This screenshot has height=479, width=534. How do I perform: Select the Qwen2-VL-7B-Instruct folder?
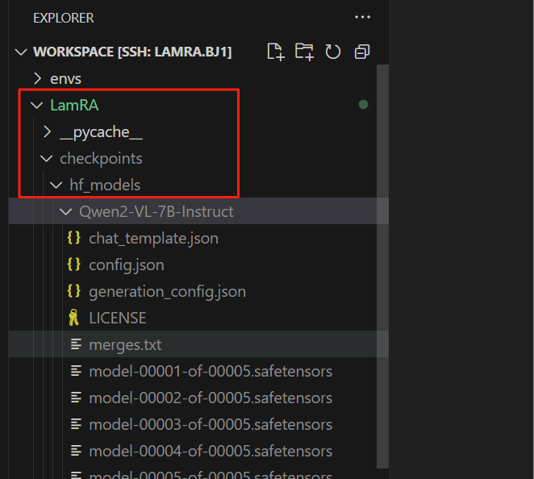[x=156, y=211]
